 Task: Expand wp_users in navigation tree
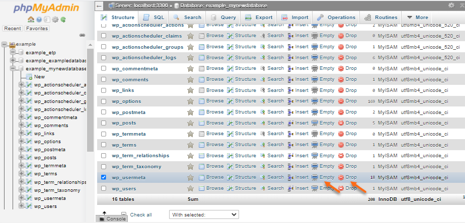[x=21, y=206]
